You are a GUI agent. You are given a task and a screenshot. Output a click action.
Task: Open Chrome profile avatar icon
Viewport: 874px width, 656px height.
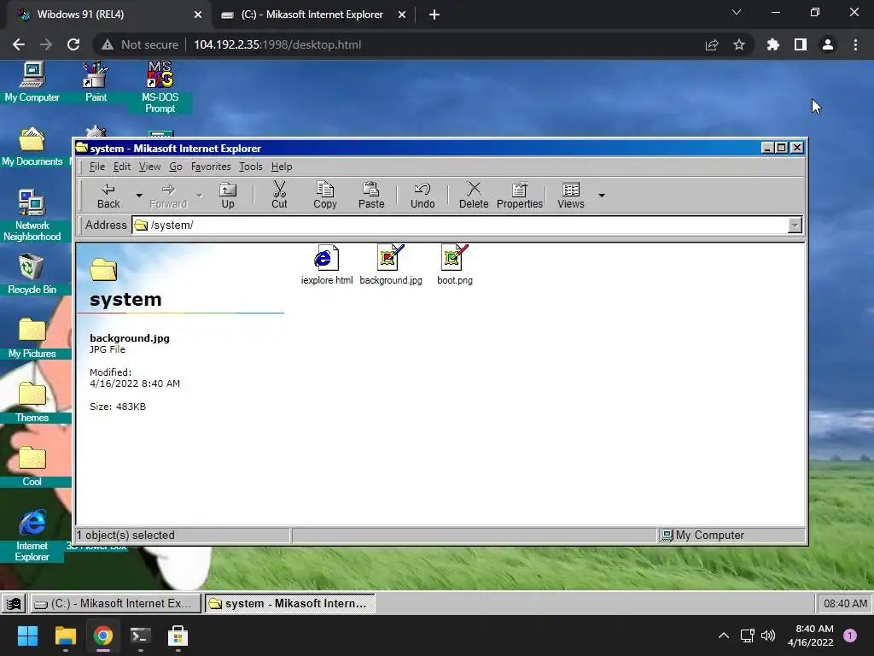point(828,44)
